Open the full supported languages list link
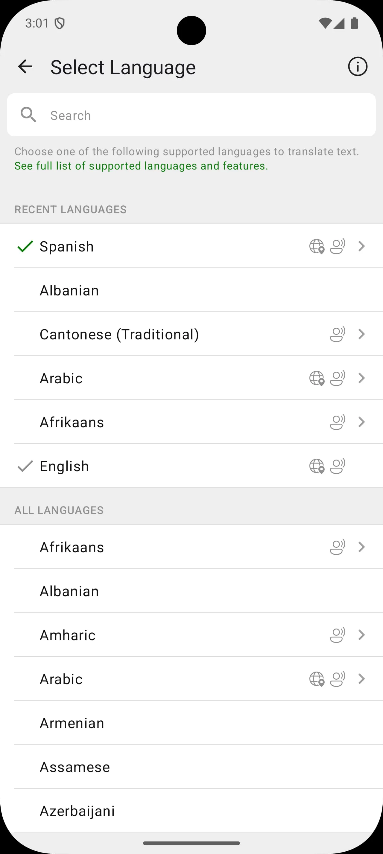Image resolution: width=383 pixels, height=854 pixels. click(141, 166)
